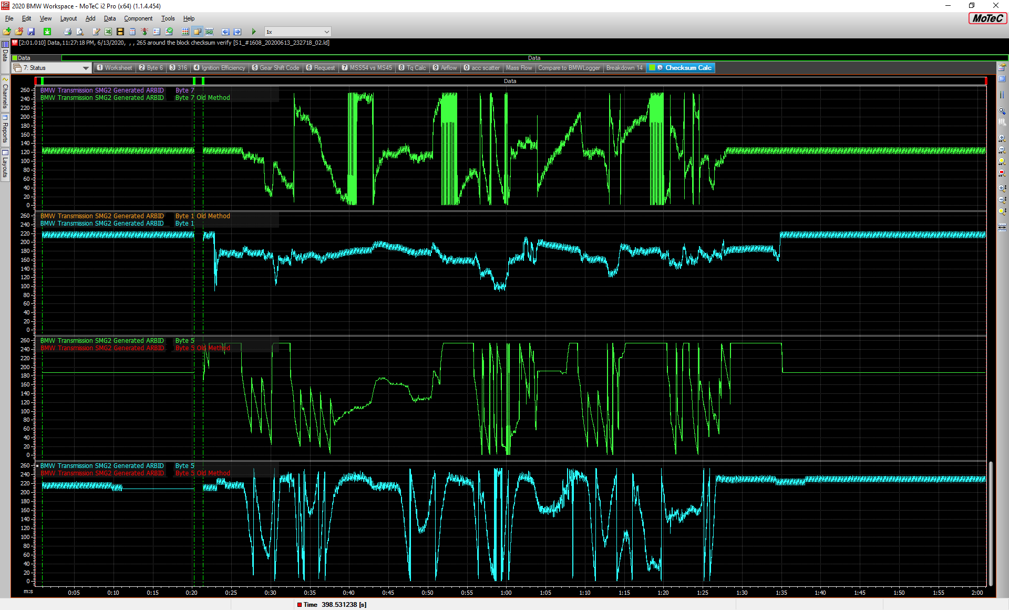Switch to the Gear Shift Code tab
This screenshot has height=610, width=1009.
(276, 68)
